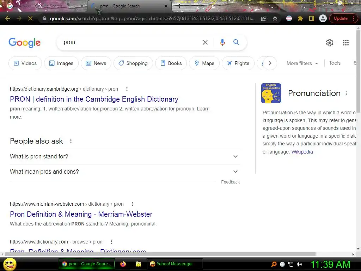Open the Wikipedia link in Pronunciation panel

click(x=302, y=152)
